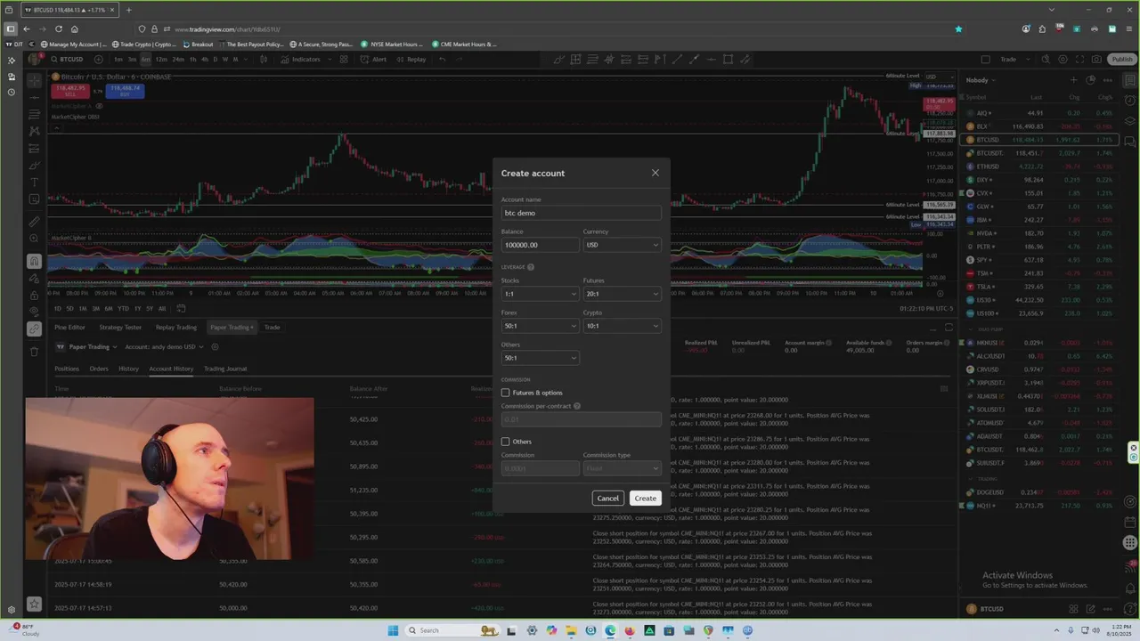Enable Futures & options commission checkbox
1140x641 pixels.
click(505, 393)
